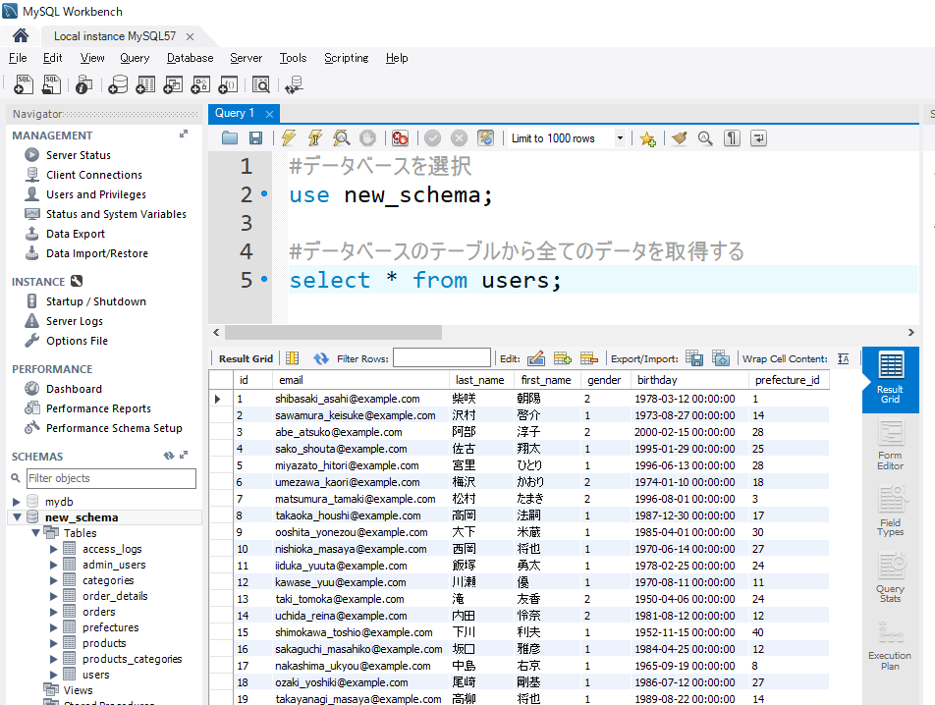Refresh the result grid data icon

pos(321,358)
